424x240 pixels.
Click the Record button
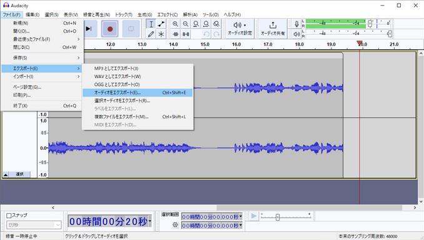(x=110, y=29)
